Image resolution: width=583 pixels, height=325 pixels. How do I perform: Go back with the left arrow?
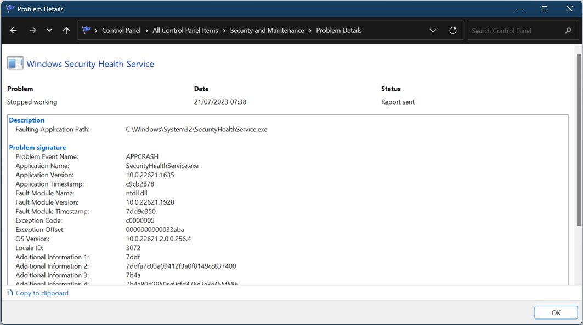point(13,31)
